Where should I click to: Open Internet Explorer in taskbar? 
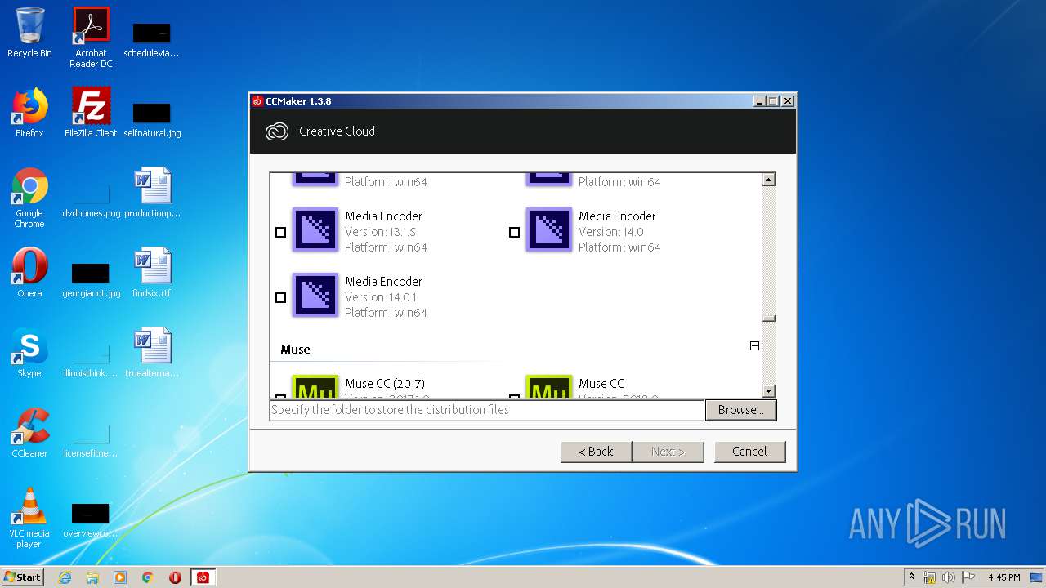[x=65, y=577]
